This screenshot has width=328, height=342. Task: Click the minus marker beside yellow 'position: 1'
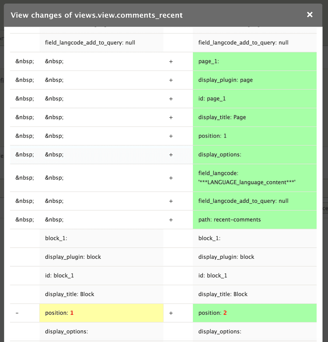pyautogui.click(x=17, y=313)
